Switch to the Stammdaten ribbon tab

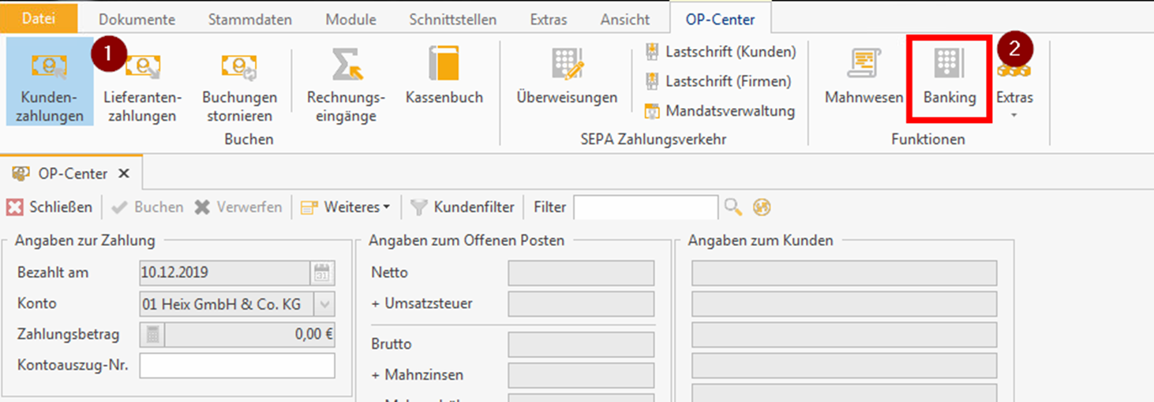[249, 20]
